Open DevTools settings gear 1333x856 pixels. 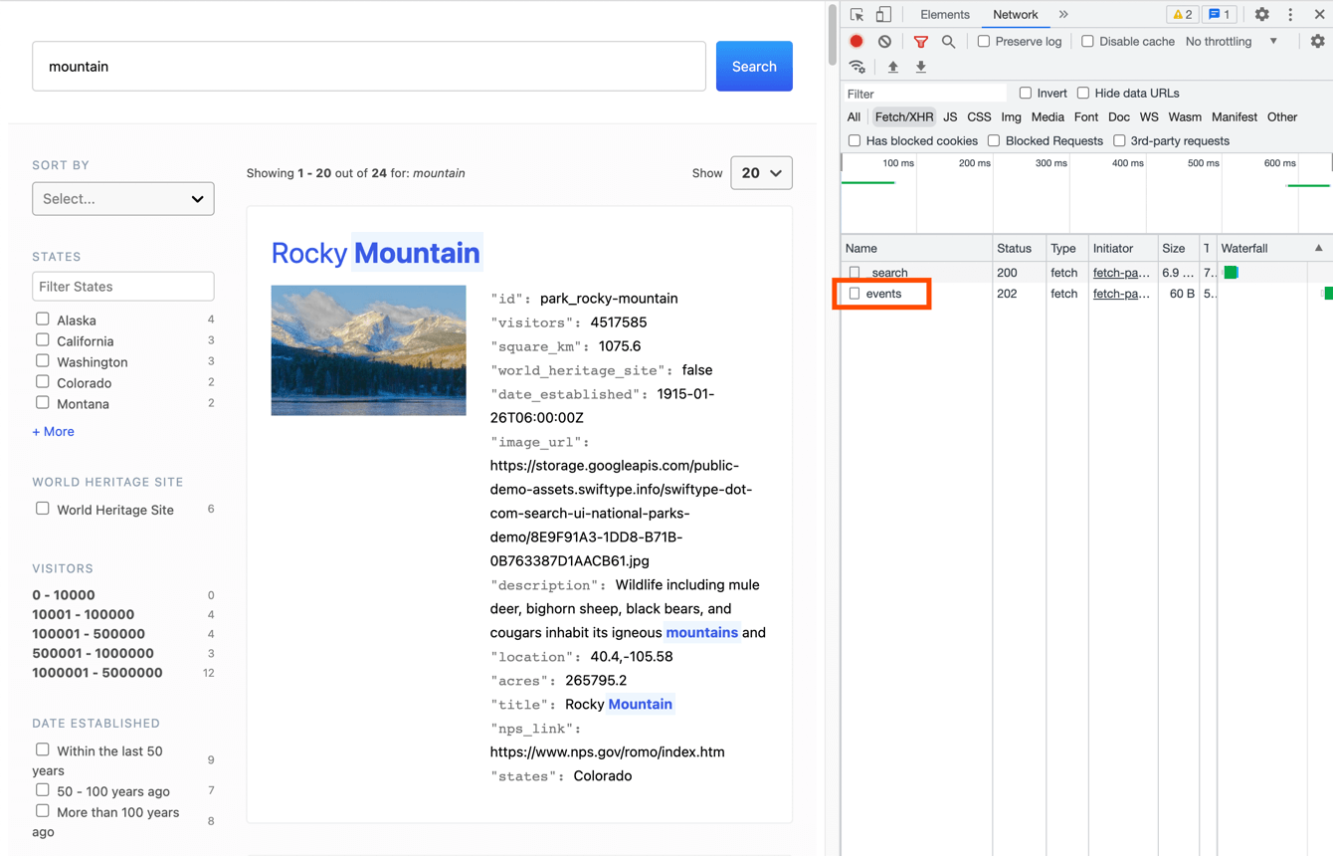tap(1261, 15)
